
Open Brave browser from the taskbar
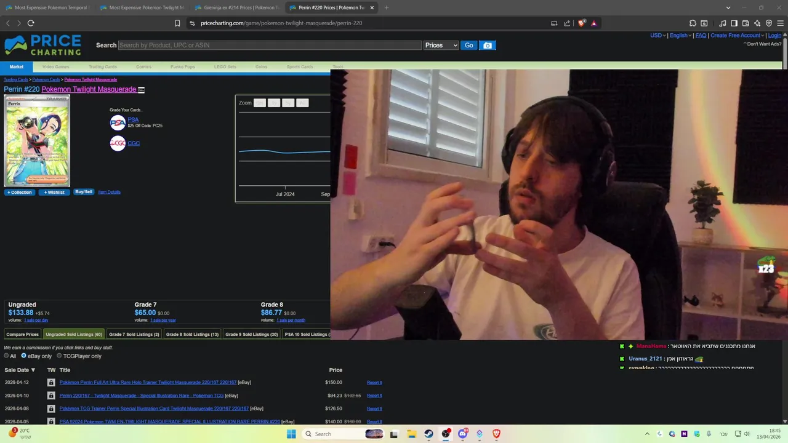496,434
